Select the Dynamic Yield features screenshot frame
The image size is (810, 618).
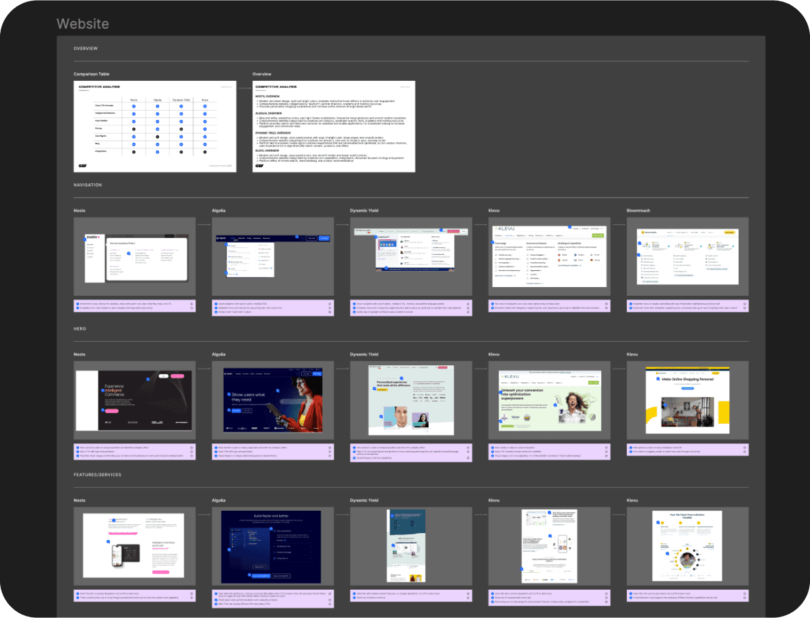click(411, 545)
